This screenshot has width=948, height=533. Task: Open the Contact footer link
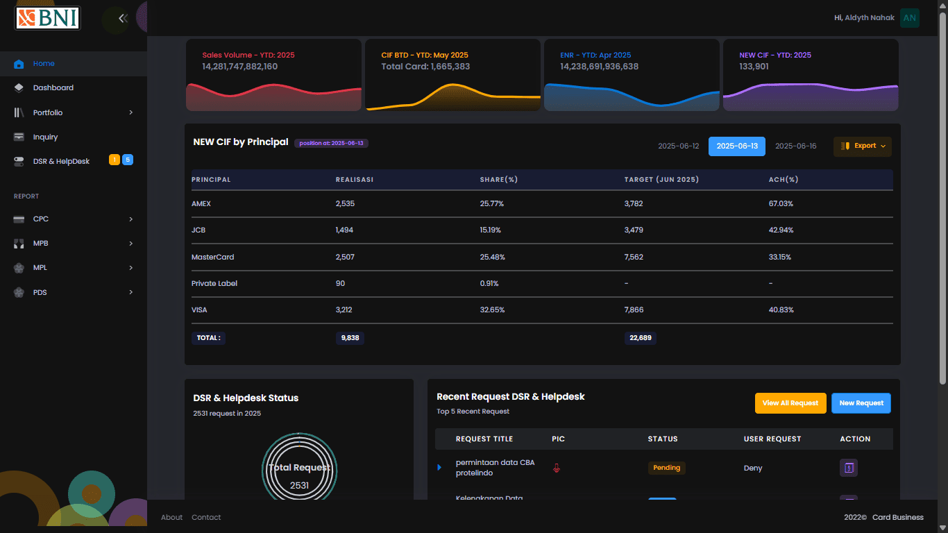click(x=206, y=517)
